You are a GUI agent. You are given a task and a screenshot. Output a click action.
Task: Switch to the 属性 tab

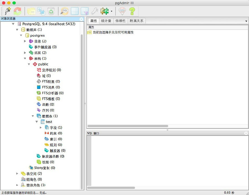click(x=94, y=21)
